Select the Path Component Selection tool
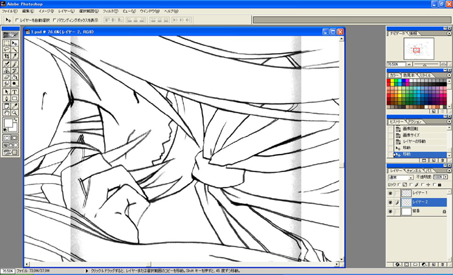The image size is (453, 275). point(6,92)
